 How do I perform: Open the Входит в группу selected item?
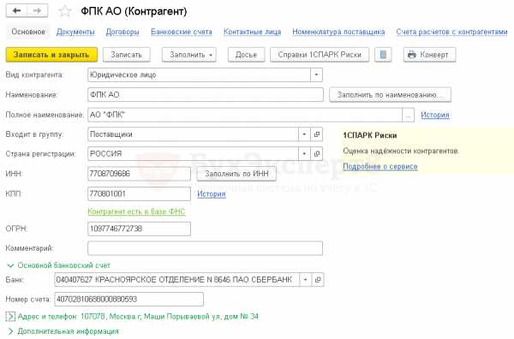(x=317, y=134)
